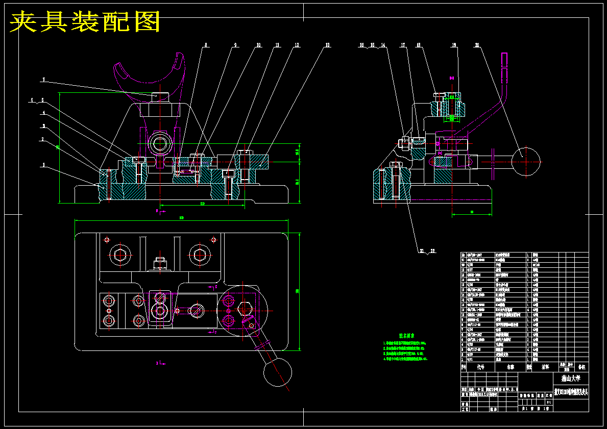Click the green 技术要求 heading
Image resolution: width=607 pixels, height=429 pixels.
click(x=407, y=336)
